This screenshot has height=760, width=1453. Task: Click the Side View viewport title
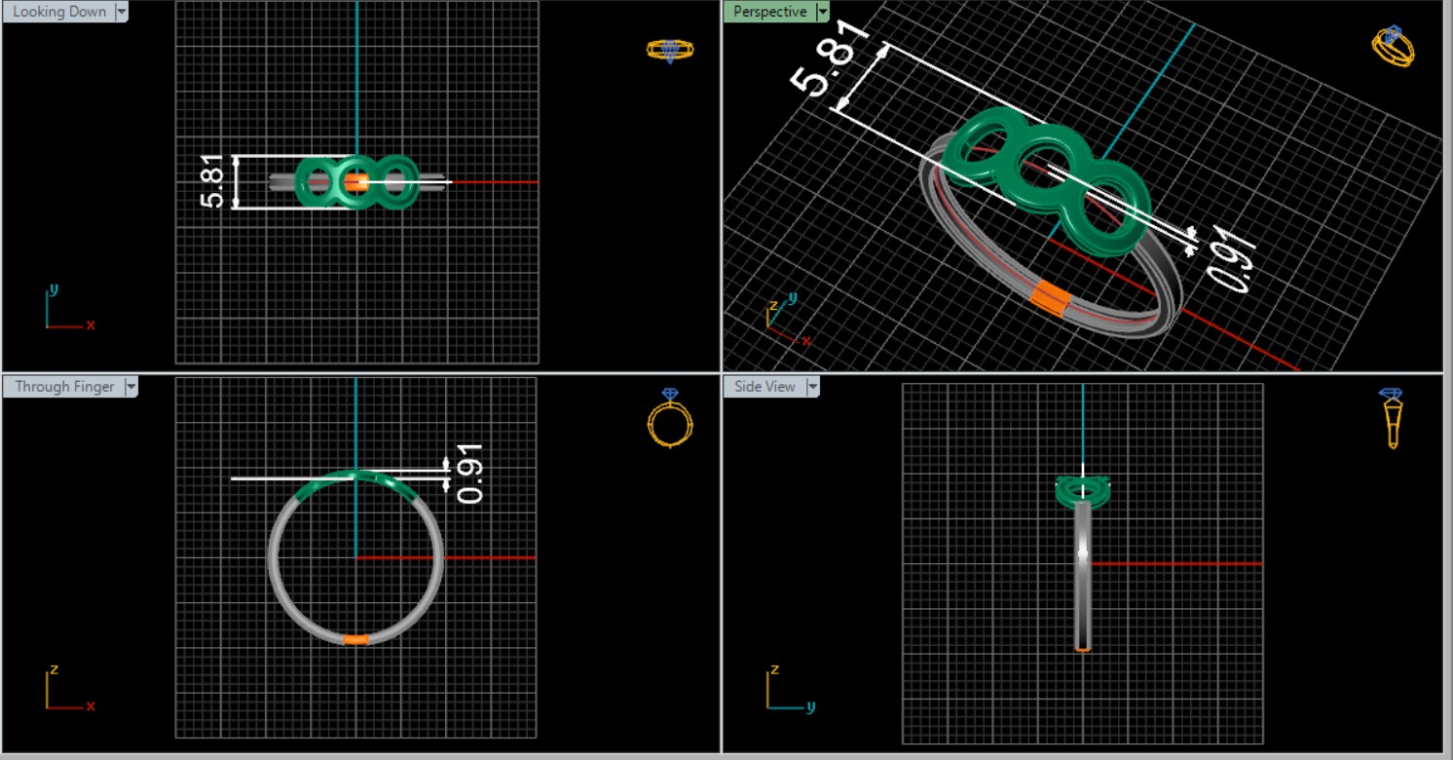coord(764,387)
